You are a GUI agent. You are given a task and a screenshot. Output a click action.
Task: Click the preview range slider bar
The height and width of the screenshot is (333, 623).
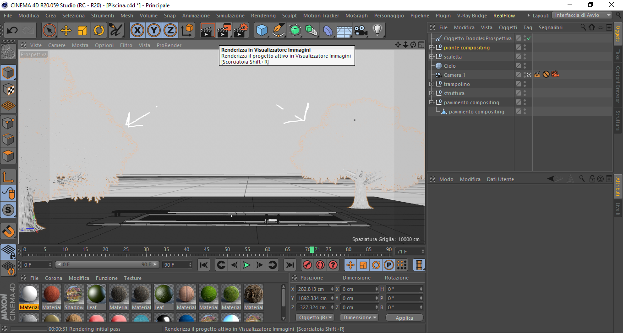click(107, 264)
